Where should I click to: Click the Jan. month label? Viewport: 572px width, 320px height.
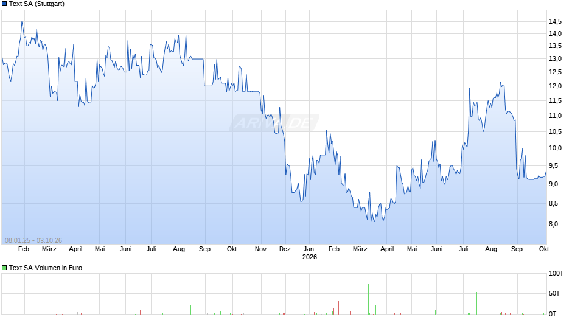309,249
